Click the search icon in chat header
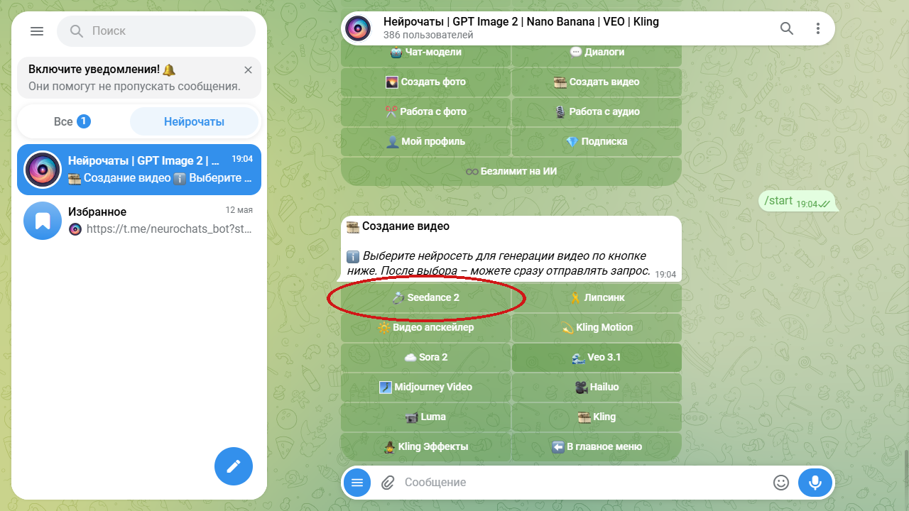Viewport: 909px width, 511px height. [787, 28]
